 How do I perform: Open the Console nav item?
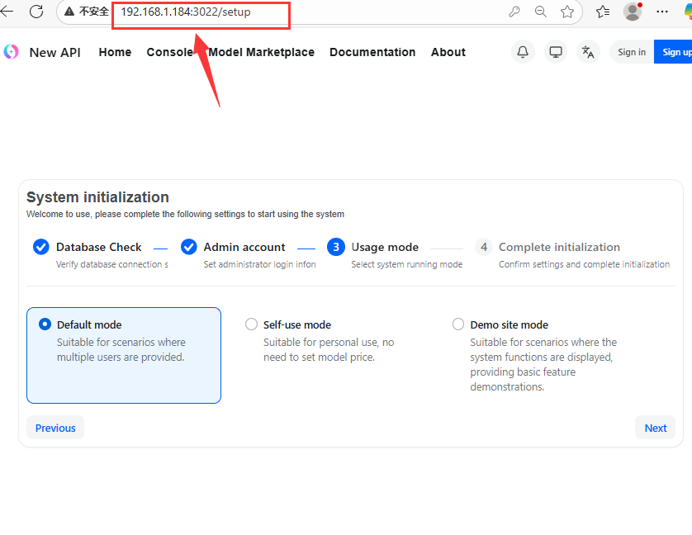(170, 52)
